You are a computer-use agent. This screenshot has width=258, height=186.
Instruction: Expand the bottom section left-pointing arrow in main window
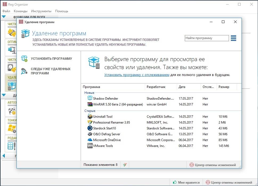pyautogui.click(x=4, y=156)
